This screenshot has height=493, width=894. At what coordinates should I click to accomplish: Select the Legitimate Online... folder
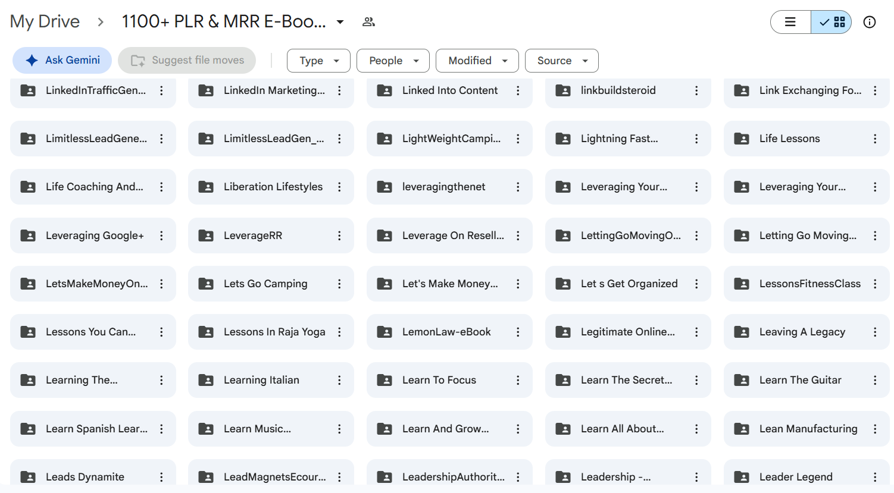[x=628, y=332]
